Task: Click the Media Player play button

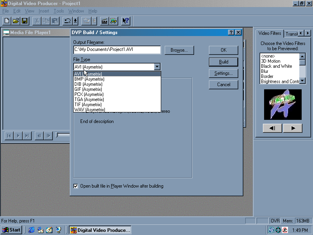Action: [18, 136]
